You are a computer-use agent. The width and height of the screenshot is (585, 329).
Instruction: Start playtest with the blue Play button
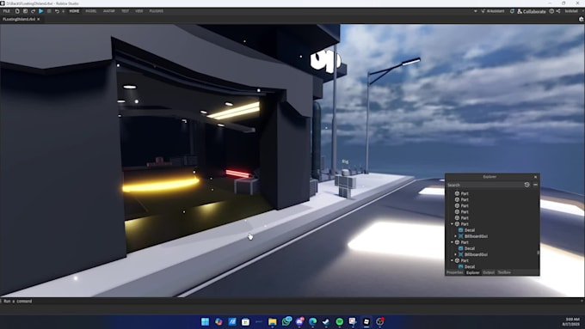(41, 11)
